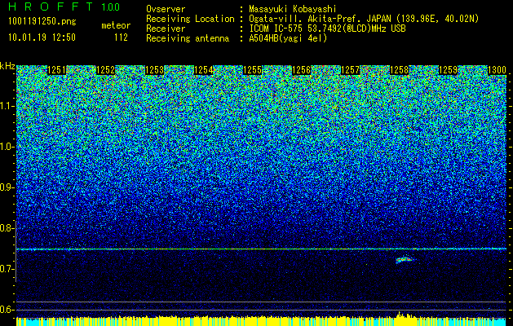Click the 1253 time marker label
Viewport: 513px width, 326px height.
pos(154,70)
